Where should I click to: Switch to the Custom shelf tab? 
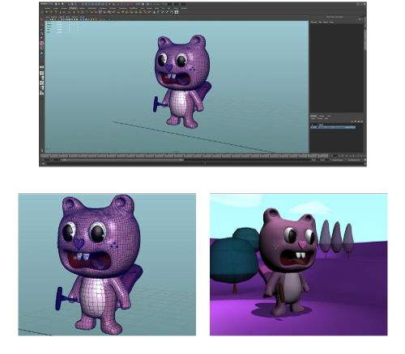[x=184, y=8]
